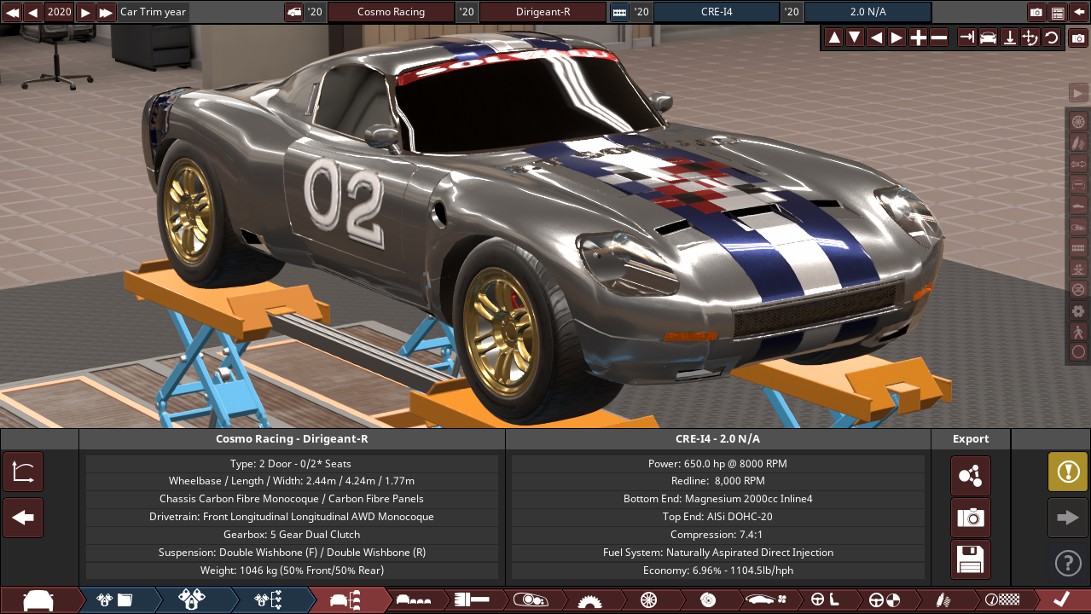Click the car icon next to Cosmo Racing
Viewport: 1091px width, 614px height.
pos(293,12)
